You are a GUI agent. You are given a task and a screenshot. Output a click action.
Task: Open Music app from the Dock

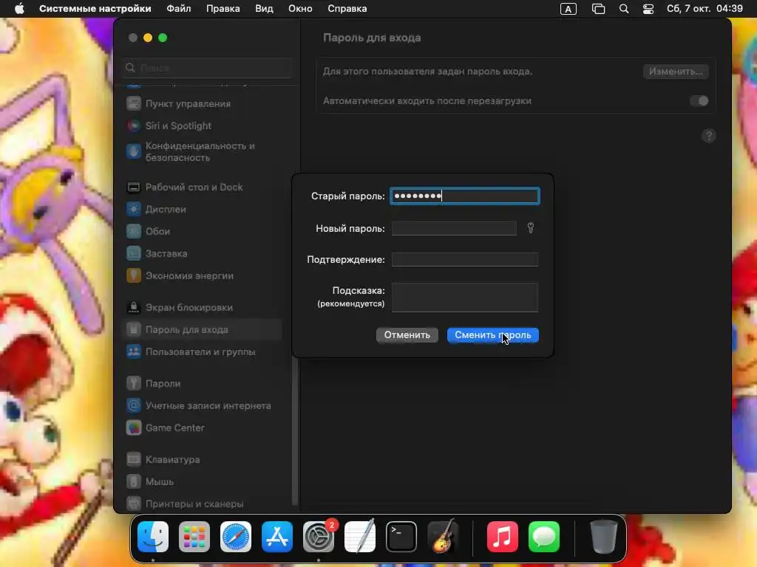502,537
